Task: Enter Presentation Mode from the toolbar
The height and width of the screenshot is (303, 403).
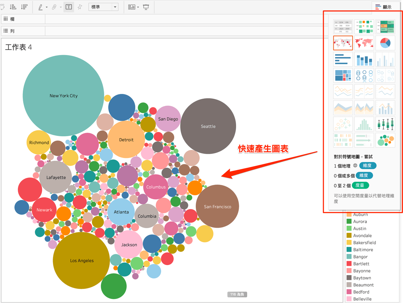Action: pyautogui.click(x=146, y=7)
